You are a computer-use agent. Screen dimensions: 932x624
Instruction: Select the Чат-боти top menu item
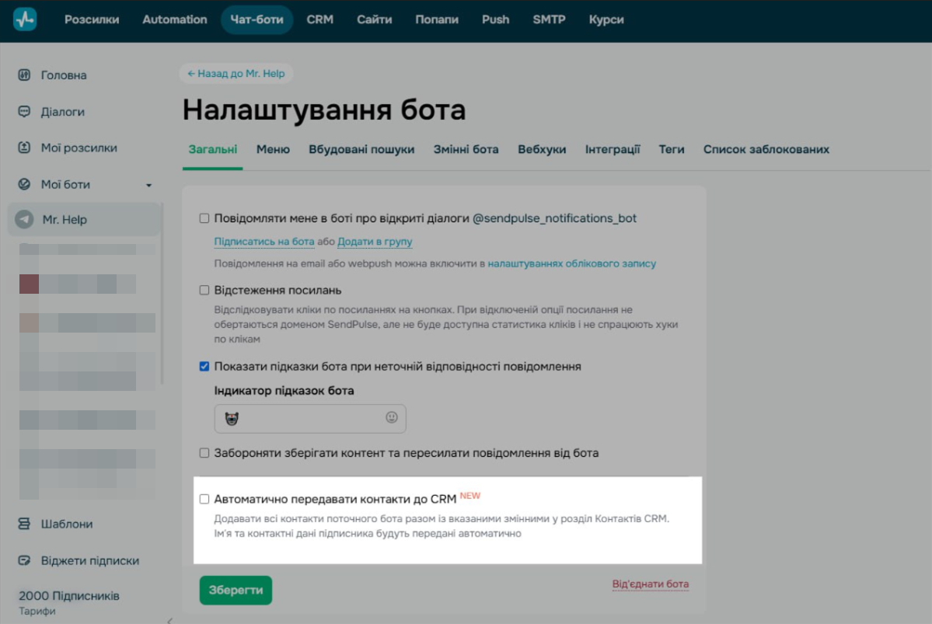tap(257, 19)
